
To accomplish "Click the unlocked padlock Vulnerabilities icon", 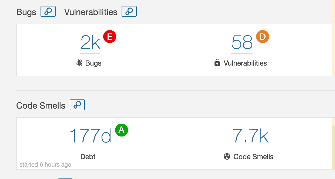I will click(217, 63).
